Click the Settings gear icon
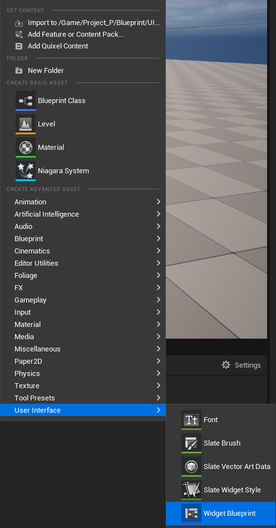276x528 pixels. tap(226, 365)
